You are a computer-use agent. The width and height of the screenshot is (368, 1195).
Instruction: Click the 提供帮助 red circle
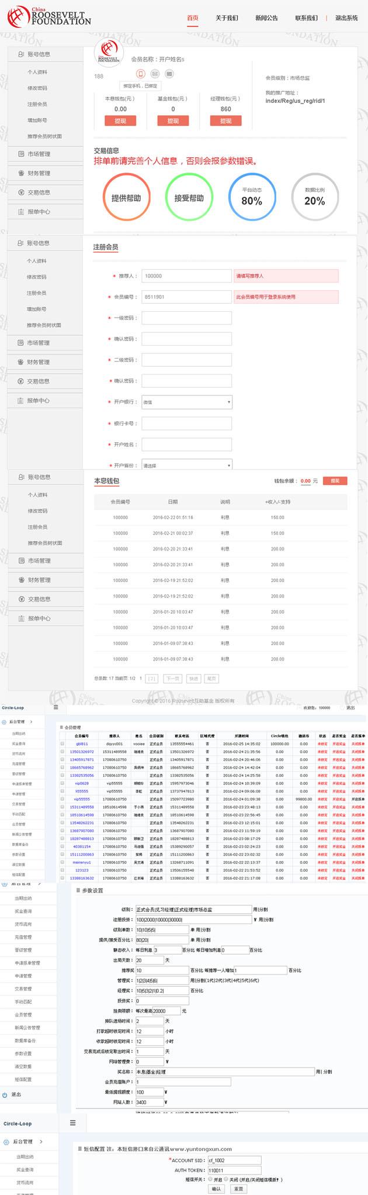click(x=126, y=198)
